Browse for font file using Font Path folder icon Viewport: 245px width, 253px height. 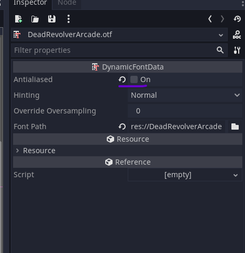235,126
